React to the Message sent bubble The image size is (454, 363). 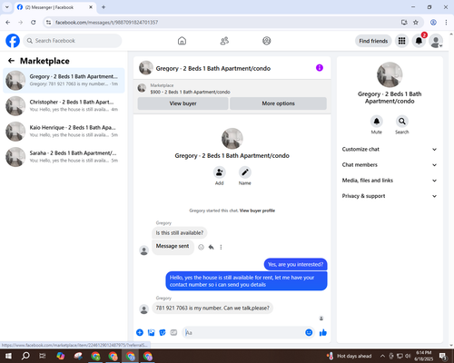click(201, 247)
